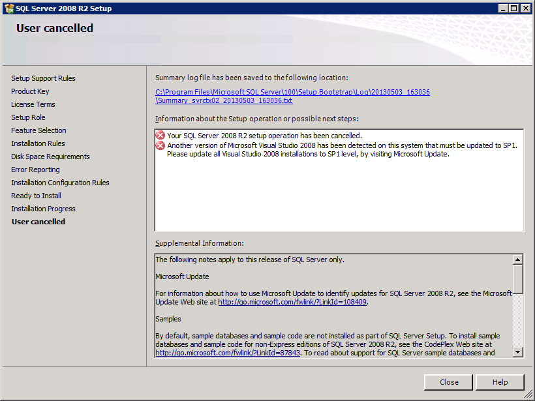The width and height of the screenshot is (535, 401).
Task: Open the CodePlex LinkId=87843 link
Action: [x=227, y=353]
